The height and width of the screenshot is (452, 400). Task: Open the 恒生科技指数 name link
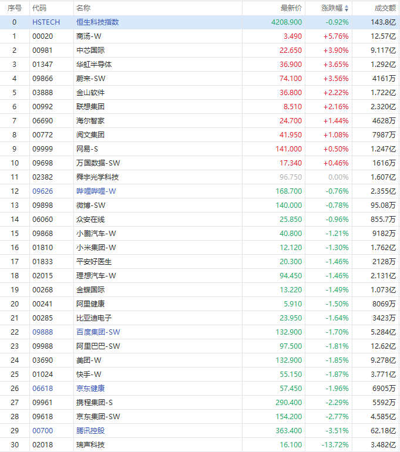tap(98, 22)
